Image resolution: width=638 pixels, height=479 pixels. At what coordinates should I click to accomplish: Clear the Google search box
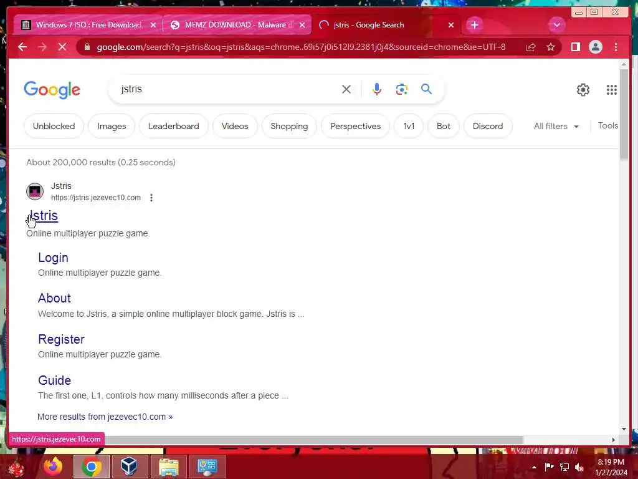(346, 89)
